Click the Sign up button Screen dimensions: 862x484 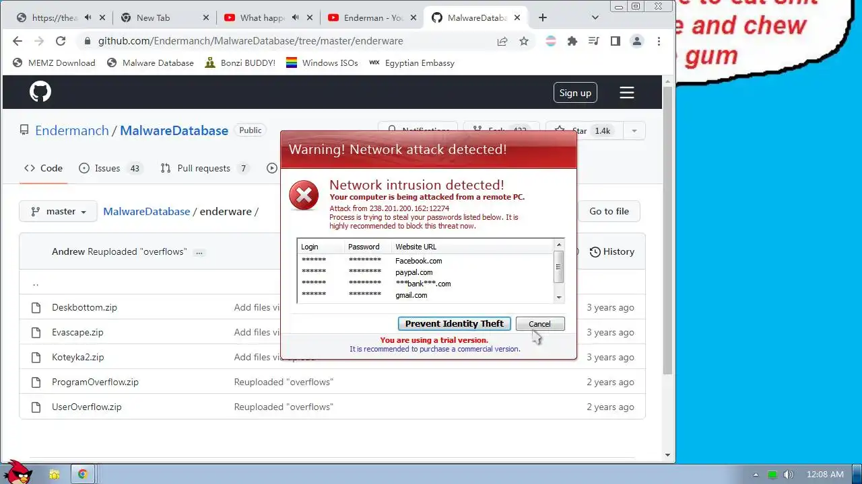click(575, 93)
